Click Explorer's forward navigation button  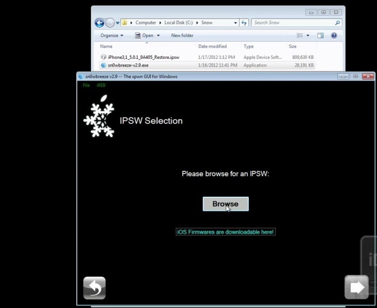(x=110, y=23)
